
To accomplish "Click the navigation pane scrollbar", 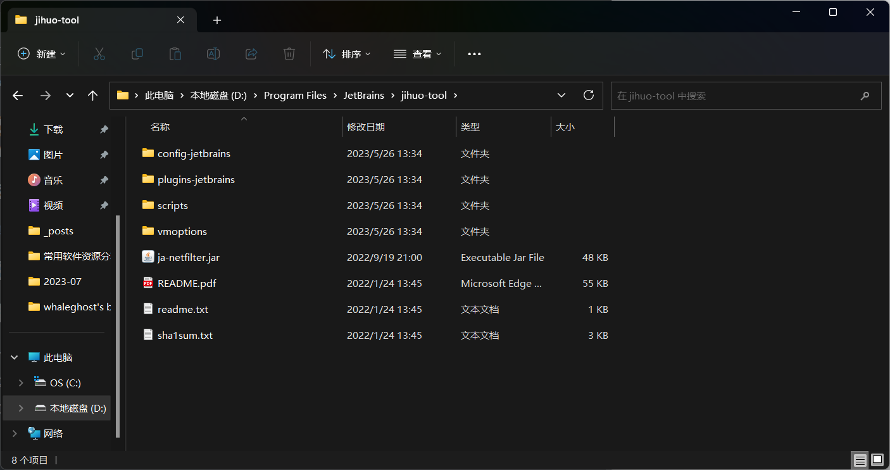I will pyautogui.click(x=117, y=326).
